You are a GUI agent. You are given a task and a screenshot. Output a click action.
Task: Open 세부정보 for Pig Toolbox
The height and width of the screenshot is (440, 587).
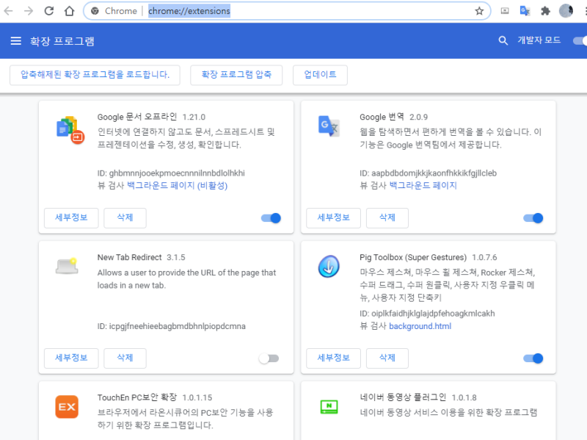click(x=334, y=358)
